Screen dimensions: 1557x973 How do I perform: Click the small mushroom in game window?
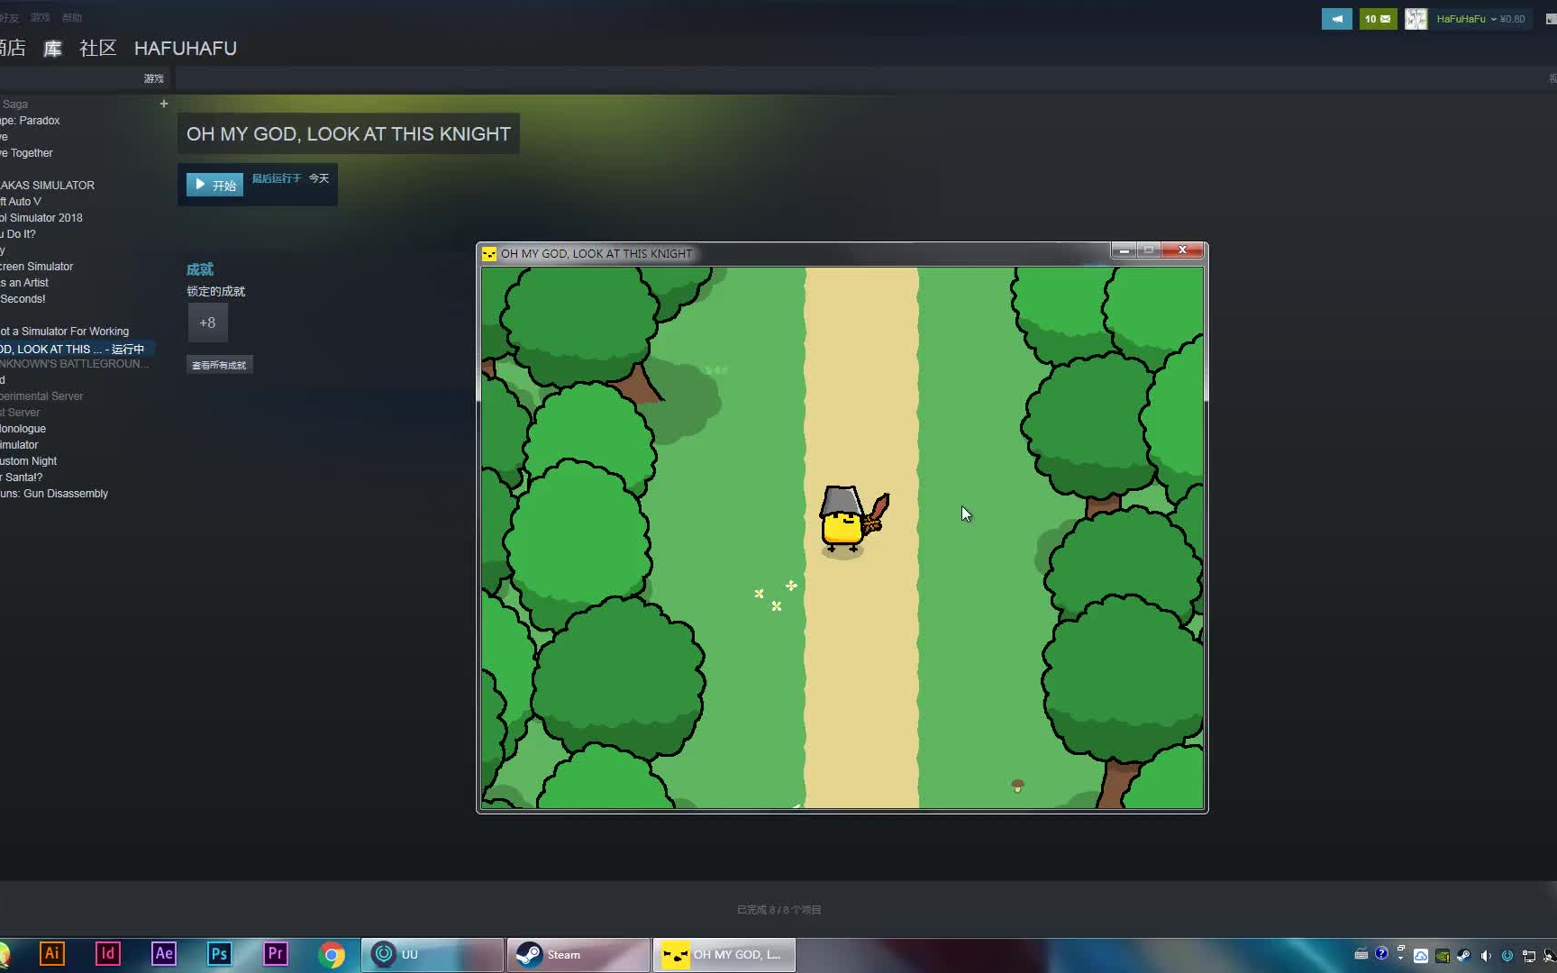[1017, 786]
